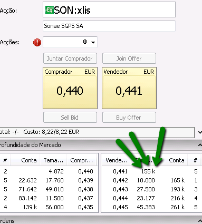
Task: Select bid price 0,438 cell
Action: 85,189
